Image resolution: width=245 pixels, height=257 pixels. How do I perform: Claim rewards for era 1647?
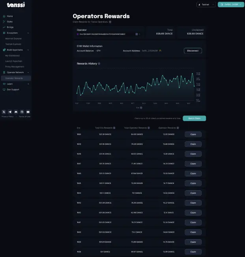click(x=193, y=164)
